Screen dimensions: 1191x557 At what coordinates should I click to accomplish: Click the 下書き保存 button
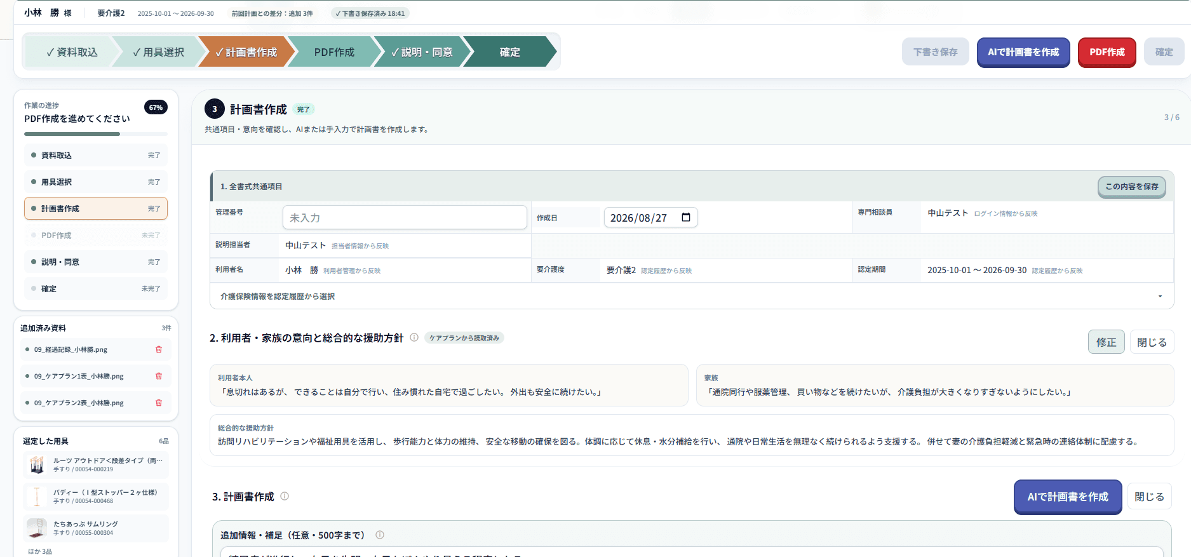[936, 52]
